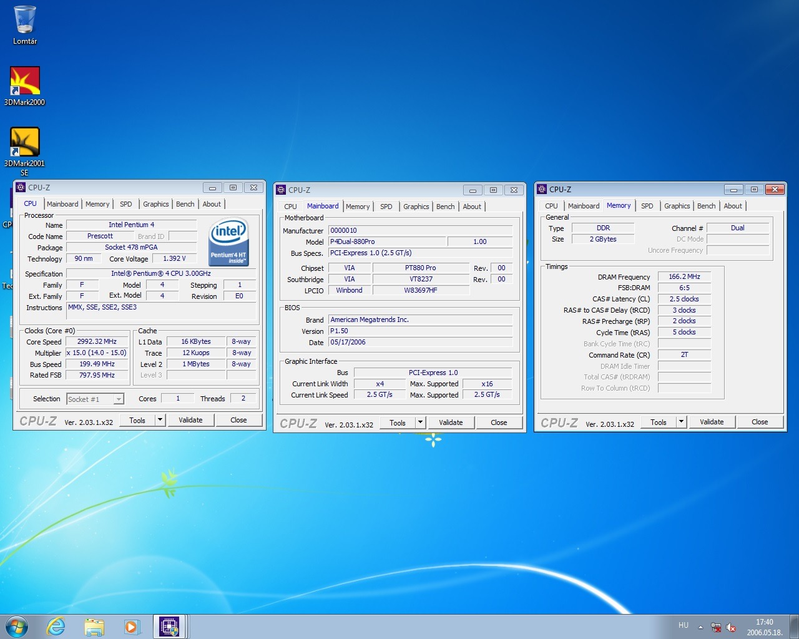799x639 pixels.
Task: Expand the Socket #1 selection dropdown
Action: 119,399
